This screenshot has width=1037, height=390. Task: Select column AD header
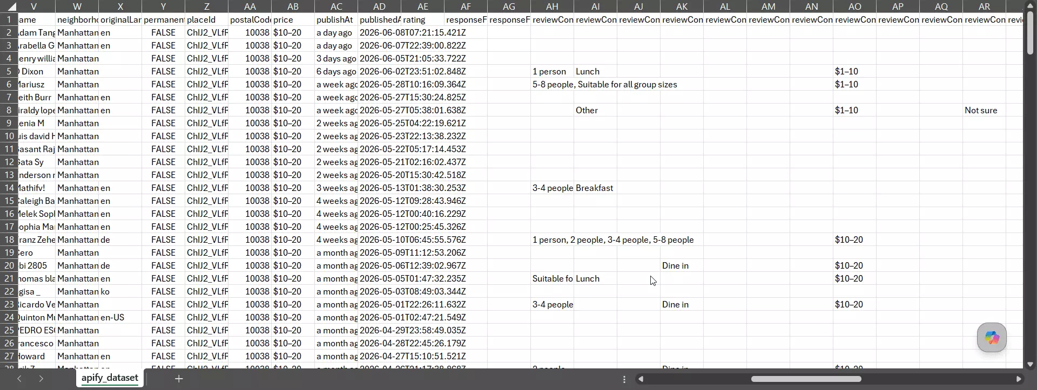tap(380, 6)
